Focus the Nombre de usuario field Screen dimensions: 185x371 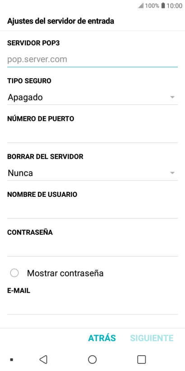(x=92, y=211)
